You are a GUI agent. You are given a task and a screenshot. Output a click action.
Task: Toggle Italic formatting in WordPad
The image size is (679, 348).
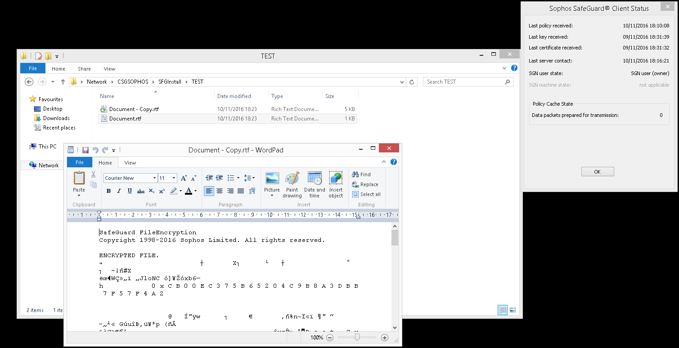click(x=119, y=191)
